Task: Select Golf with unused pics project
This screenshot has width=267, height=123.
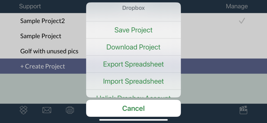Action: click(x=49, y=51)
